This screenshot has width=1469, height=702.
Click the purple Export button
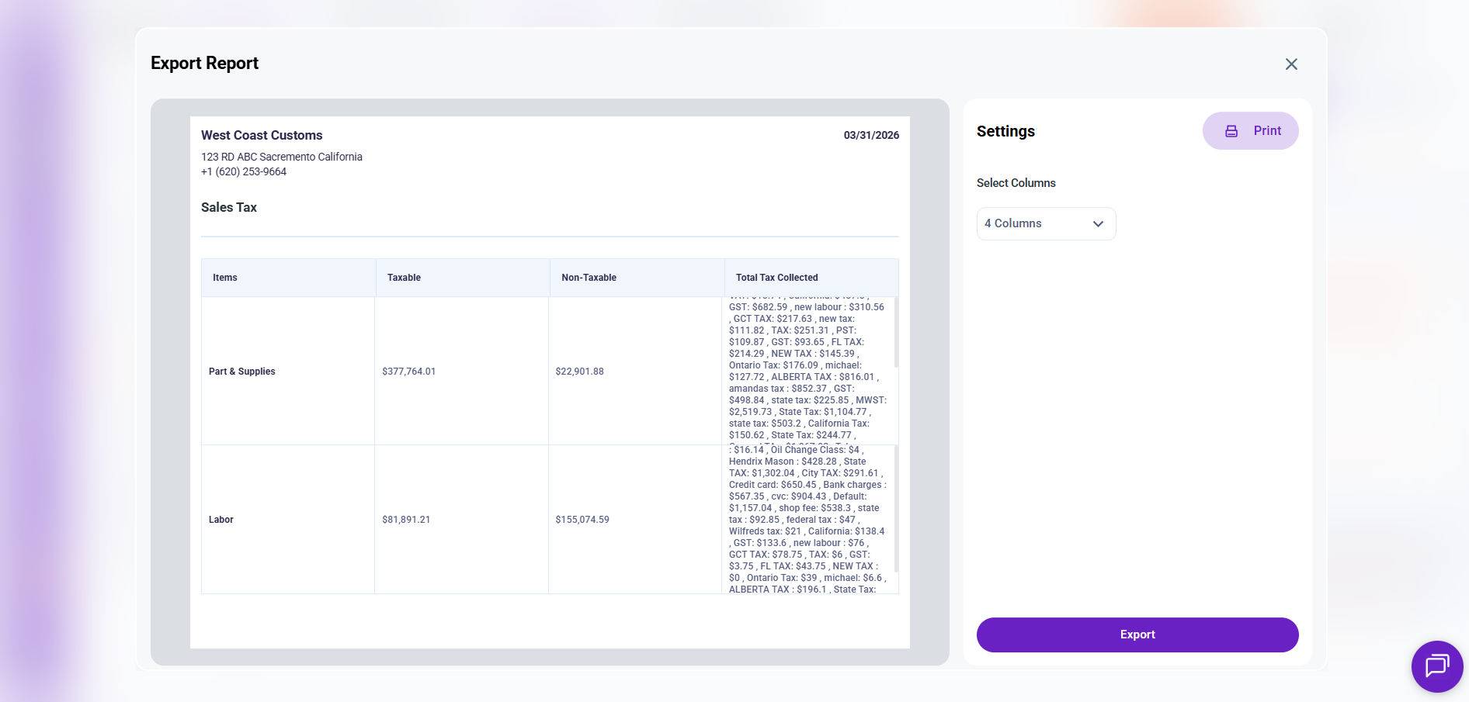point(1137,635)
